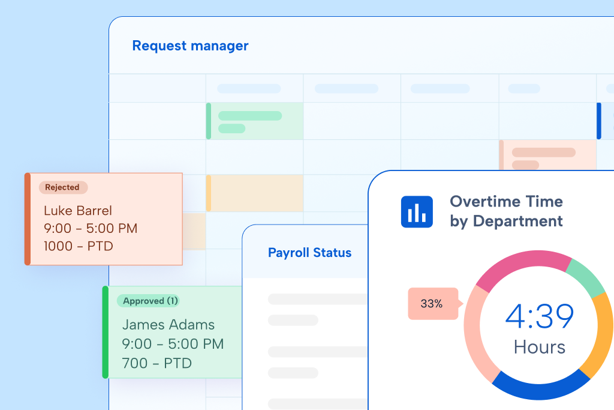Switch to the Payroll Status panel
Viewport: 614px width, 410px height.
pos(309,253)
